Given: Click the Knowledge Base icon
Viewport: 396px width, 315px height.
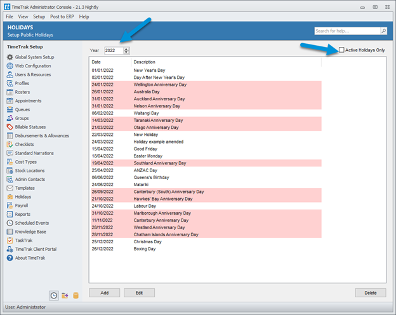Looking at the screenshot, I should point(10,232).
